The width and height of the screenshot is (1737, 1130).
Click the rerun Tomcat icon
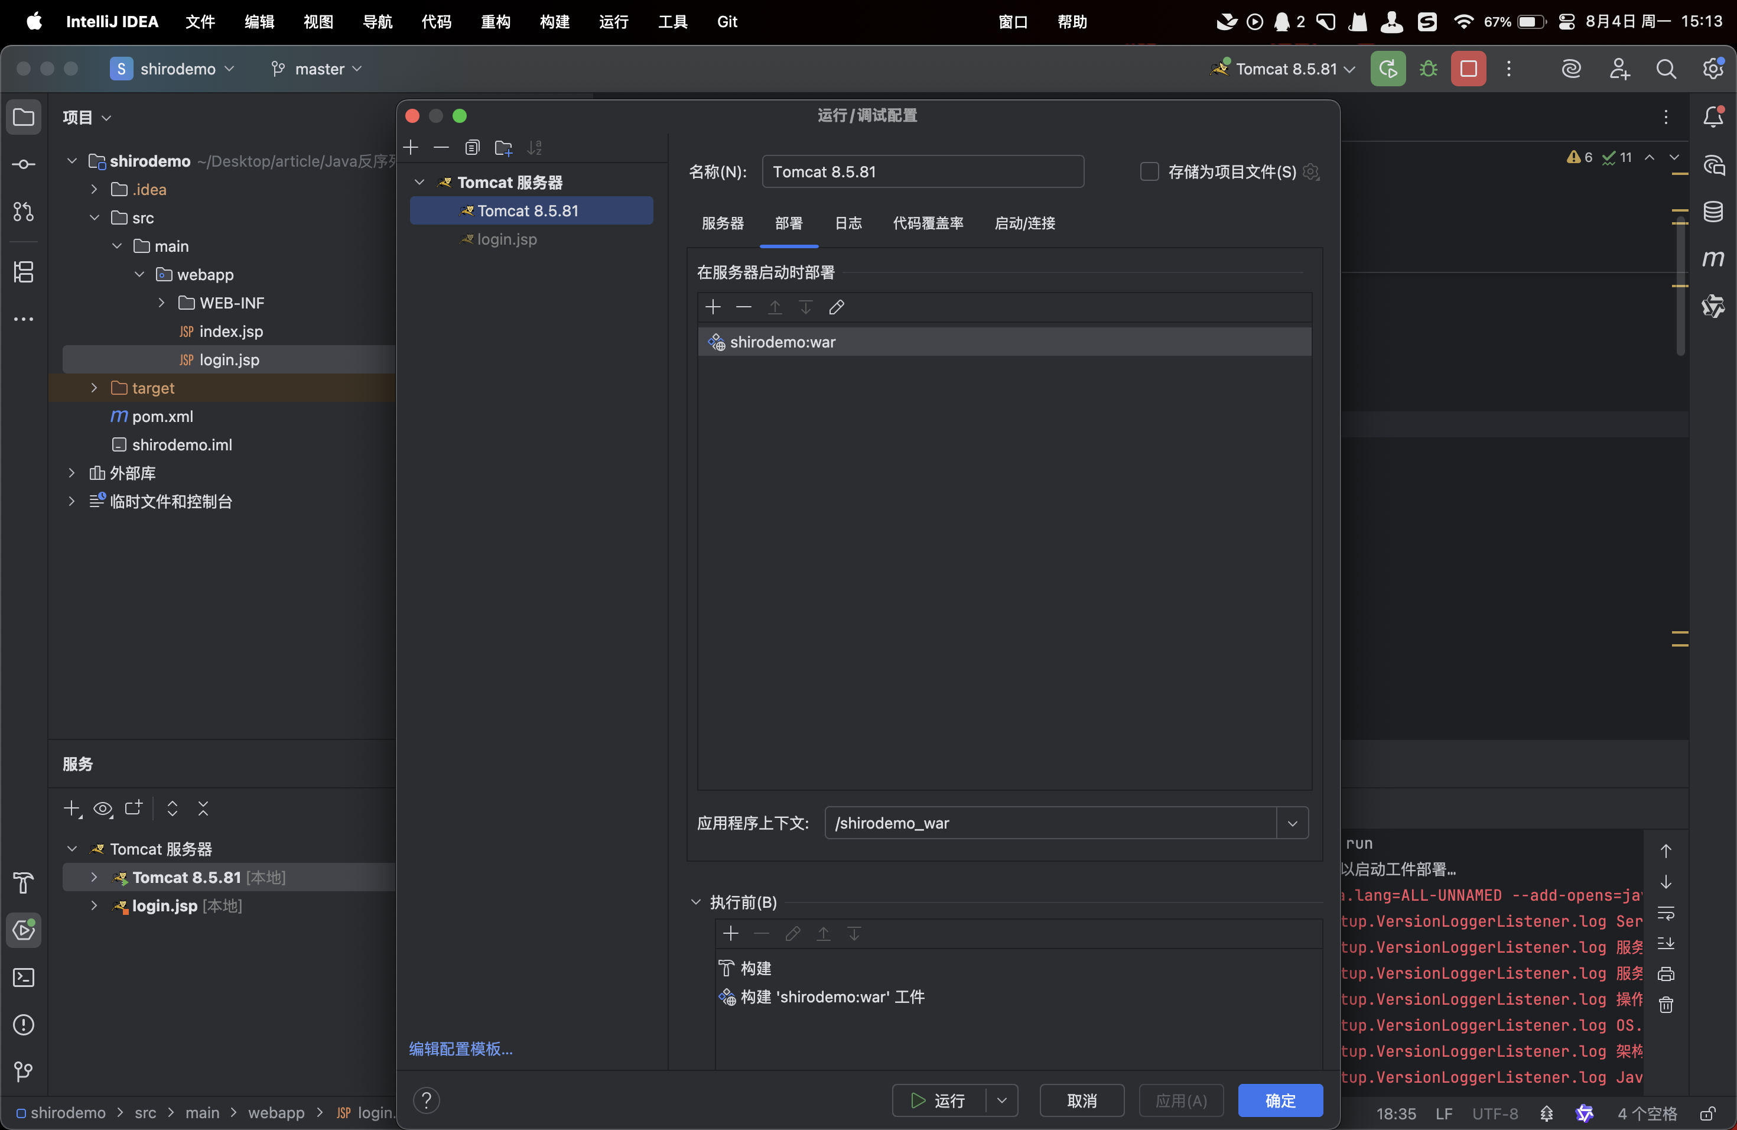[x=1387, y=69]
